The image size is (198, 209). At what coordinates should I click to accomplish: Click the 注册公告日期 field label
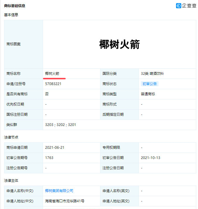coord(113,168)
